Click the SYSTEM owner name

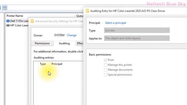(x=59, y=35)
